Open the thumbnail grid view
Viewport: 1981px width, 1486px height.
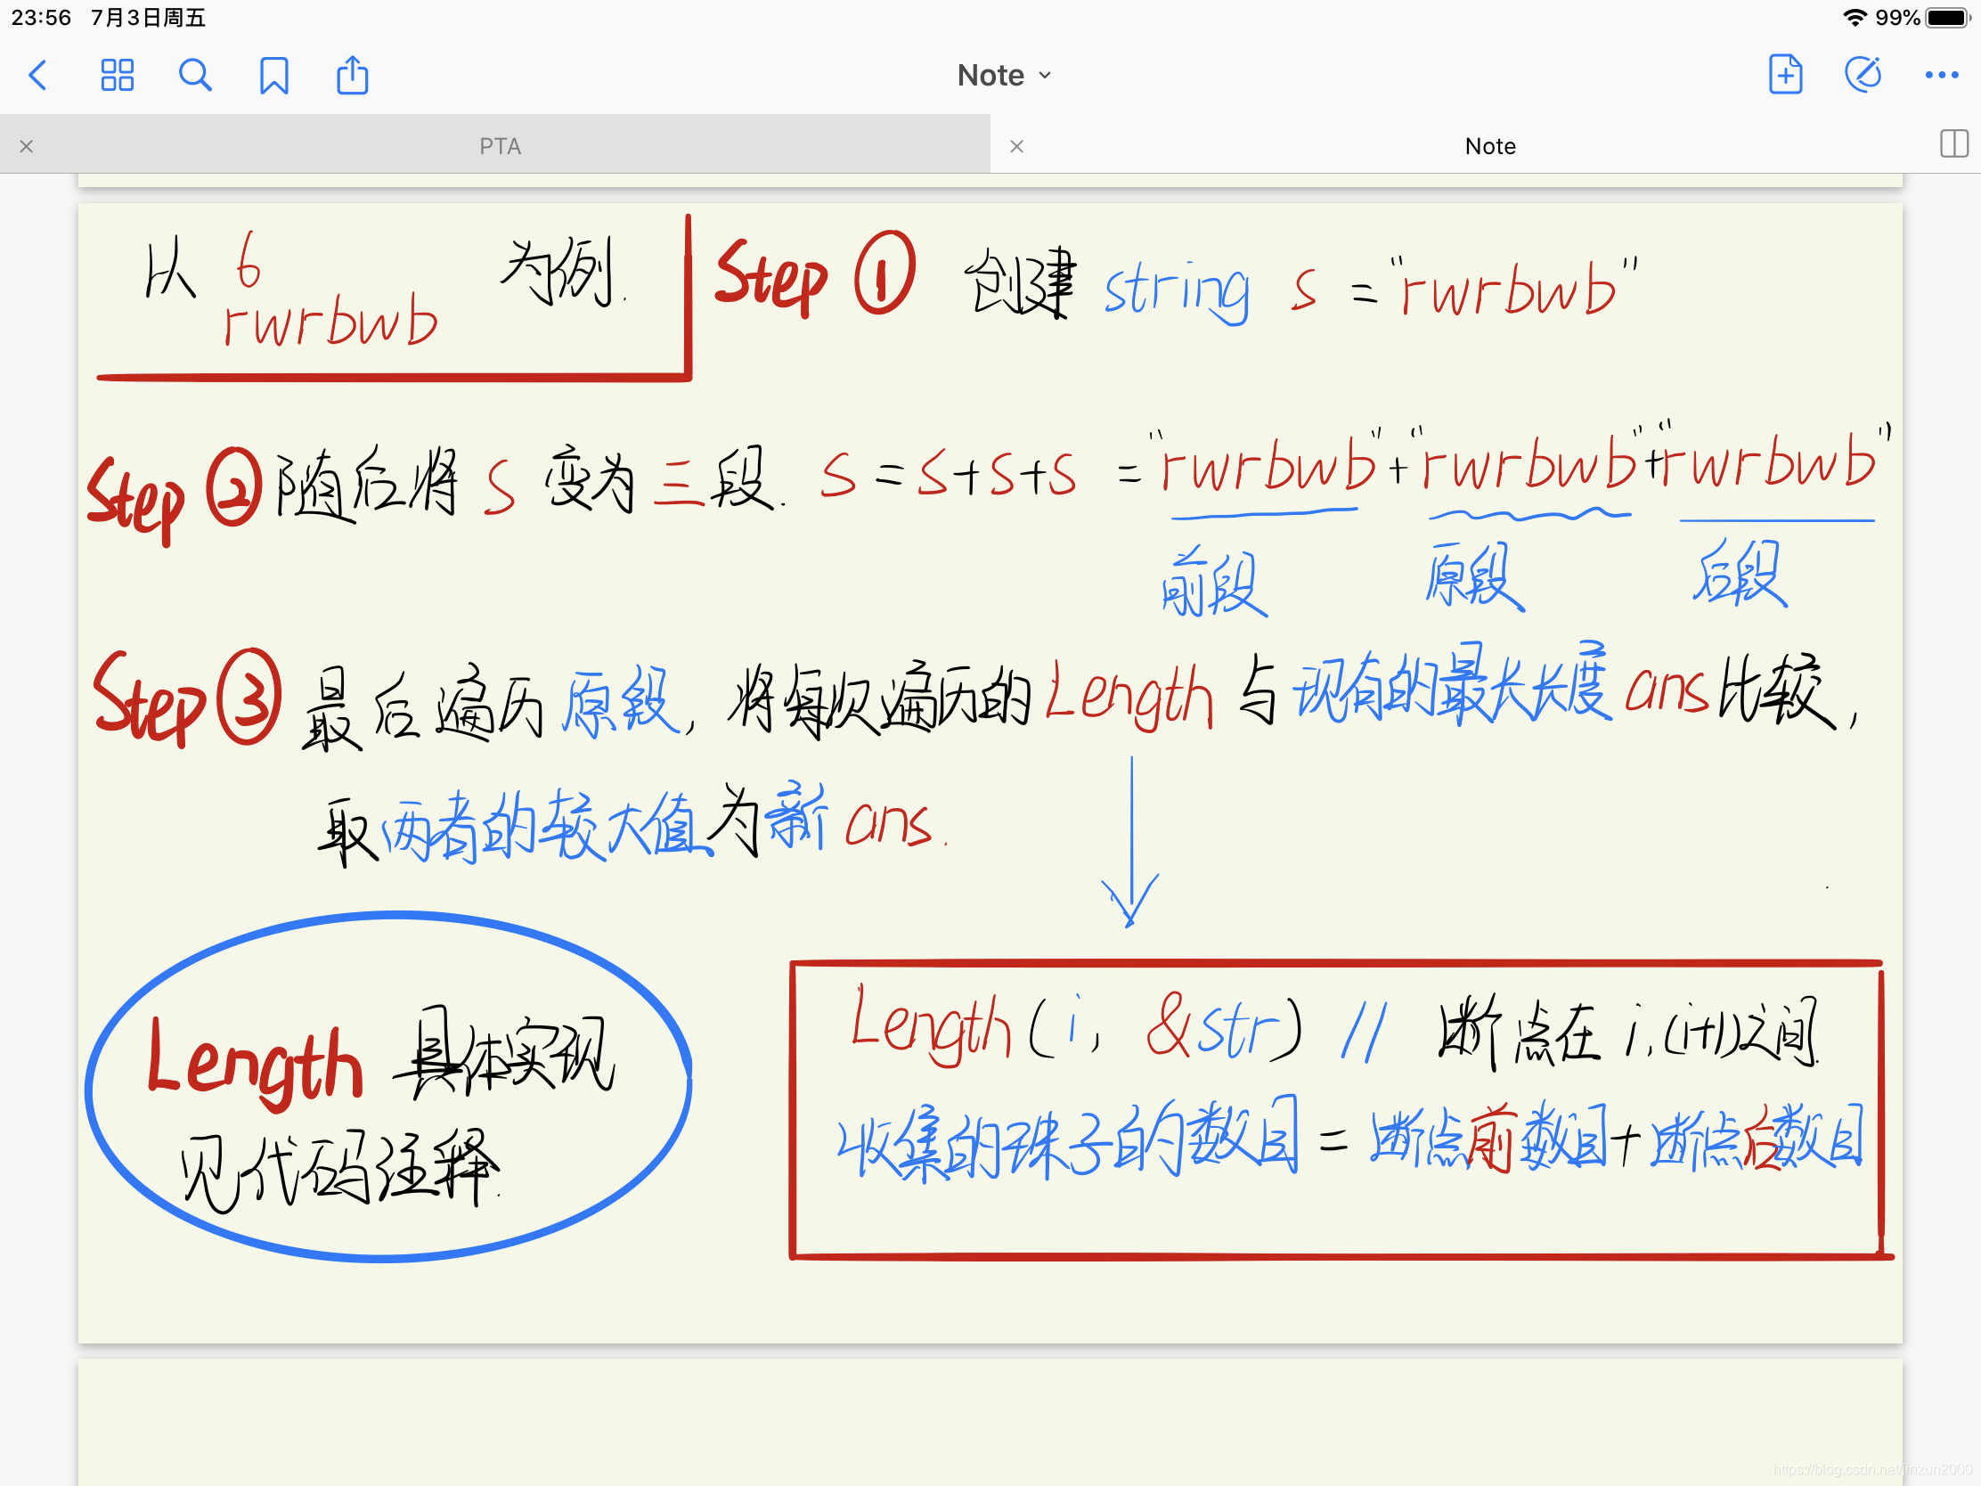(117, 75)
